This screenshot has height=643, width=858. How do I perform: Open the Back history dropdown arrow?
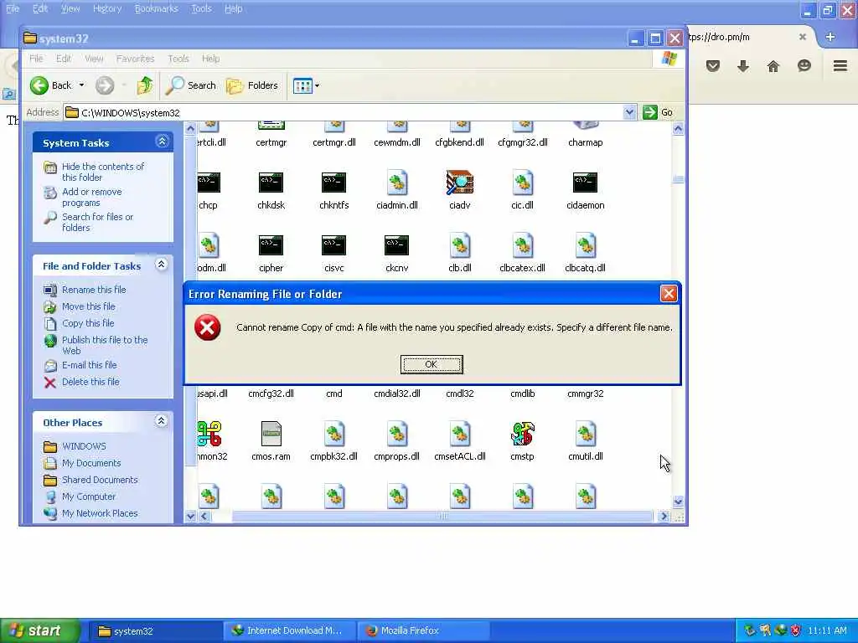[81, 85]
